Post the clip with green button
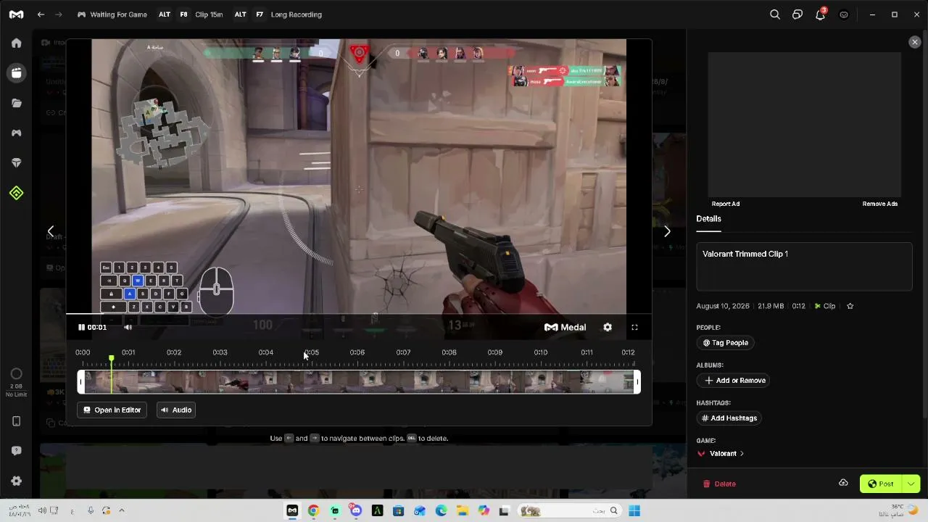The height and width of the screenshot is (522, 928). [882, 484]
